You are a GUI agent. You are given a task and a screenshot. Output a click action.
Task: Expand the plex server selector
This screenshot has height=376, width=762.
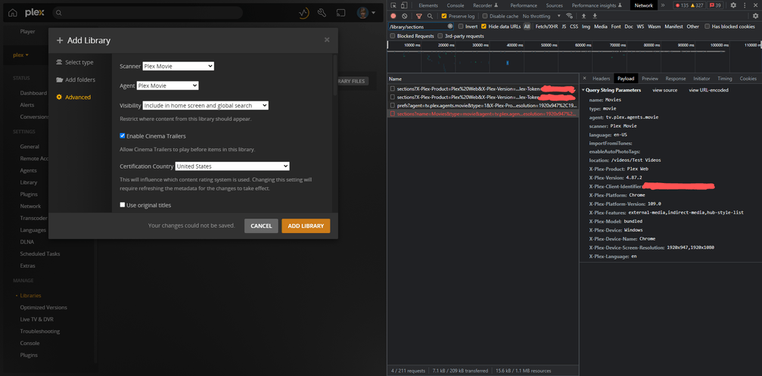click(20, 55)
